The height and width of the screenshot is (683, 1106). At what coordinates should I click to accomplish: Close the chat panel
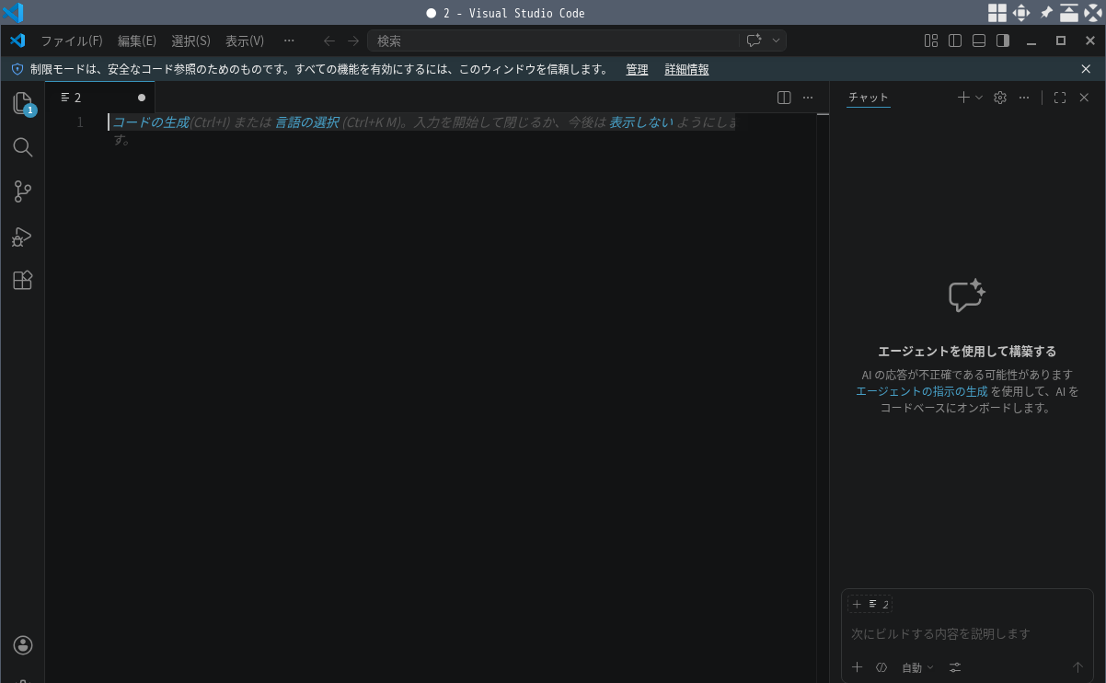1084,98
